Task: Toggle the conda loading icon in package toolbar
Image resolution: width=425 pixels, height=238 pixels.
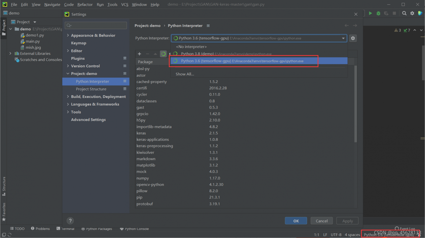Action: [163, 54]
